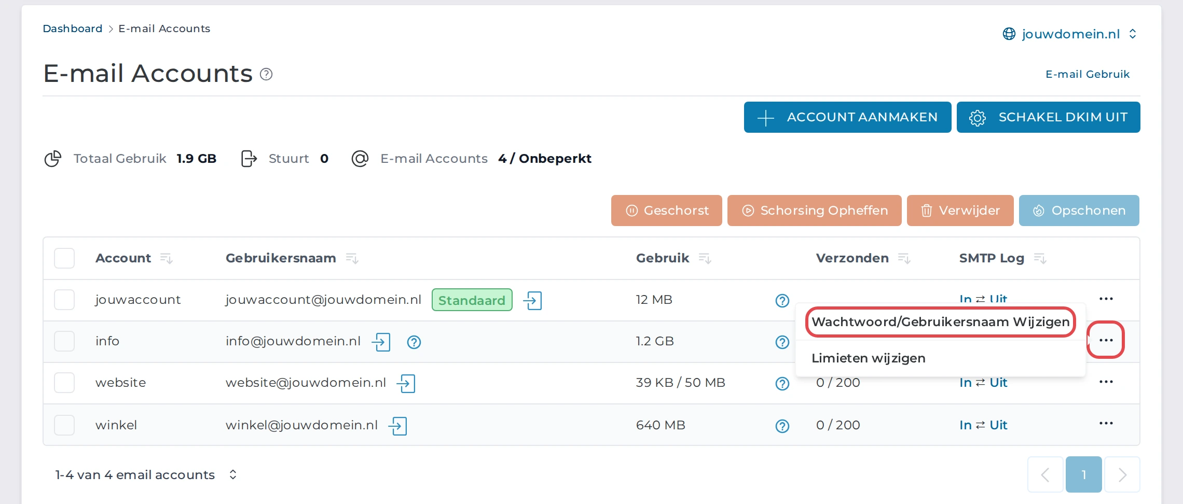The width and height of the screenshot is (1183, 504).
Task: Sort by Verzonden column icon
Action: tap(904, 258)
